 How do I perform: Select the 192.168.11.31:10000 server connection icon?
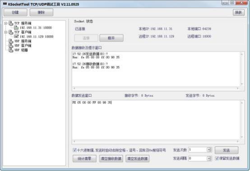tap(16, 27)
